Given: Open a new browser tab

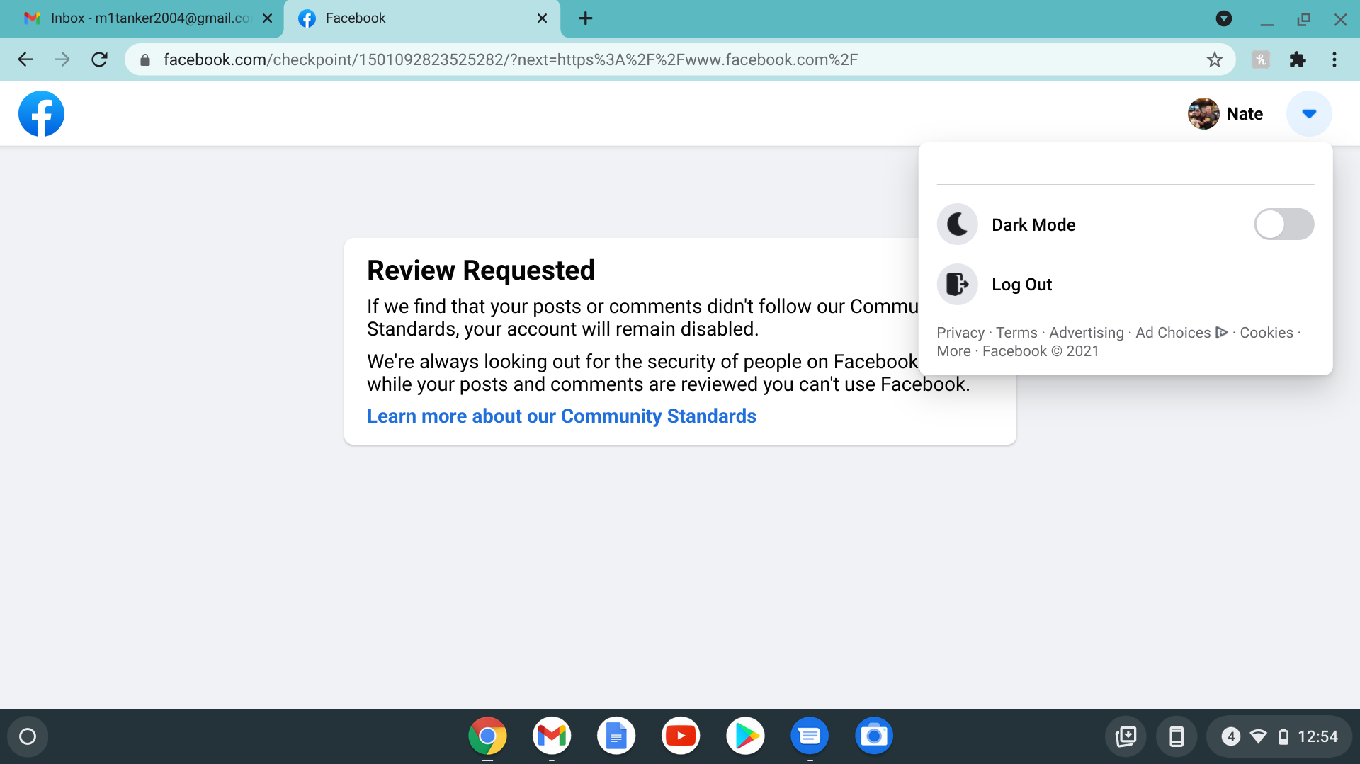Looking at the screenshot, I should tap(585, 18).
